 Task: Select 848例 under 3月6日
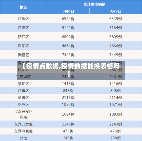click(68, 91)
